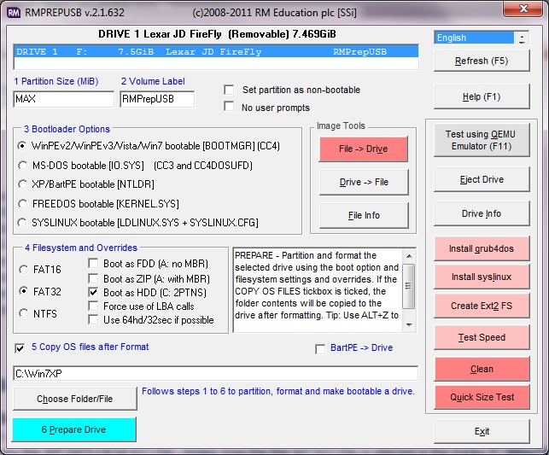Untick Boot as HDD (C: 2PTNS)

pos(93,292)
